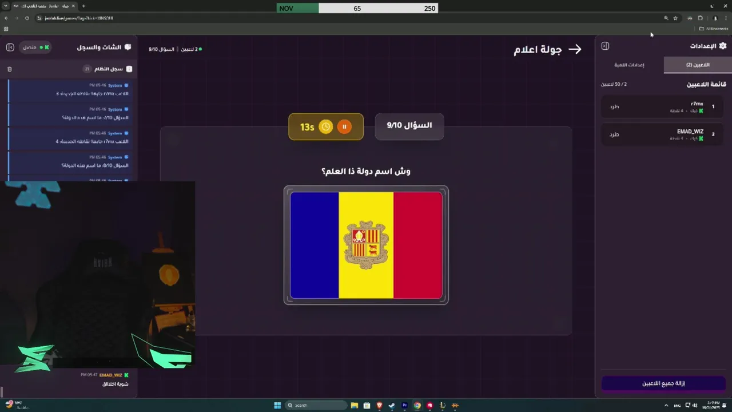The height and width of the screenshot is (412, 732).
Task: Kick player r7mx with طرد
Action: click(x=614, y=106)
